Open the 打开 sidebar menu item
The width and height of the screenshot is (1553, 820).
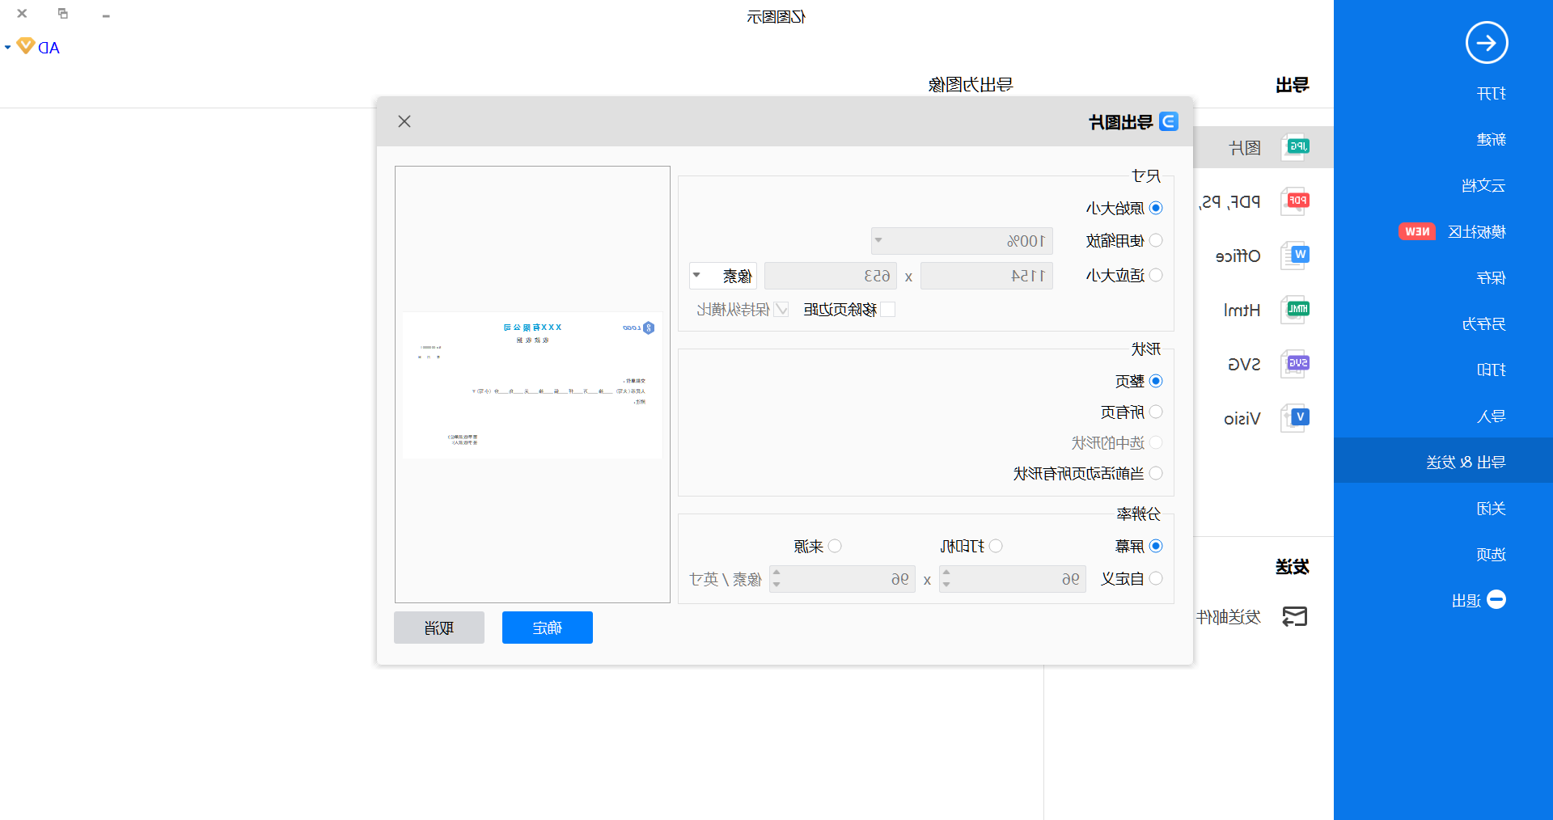coord(1491,94)
